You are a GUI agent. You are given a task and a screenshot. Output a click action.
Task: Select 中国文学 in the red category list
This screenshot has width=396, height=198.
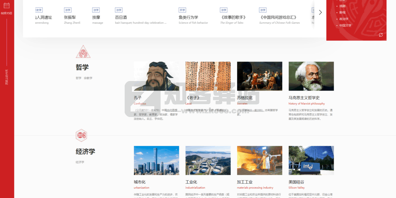point(345,26)
